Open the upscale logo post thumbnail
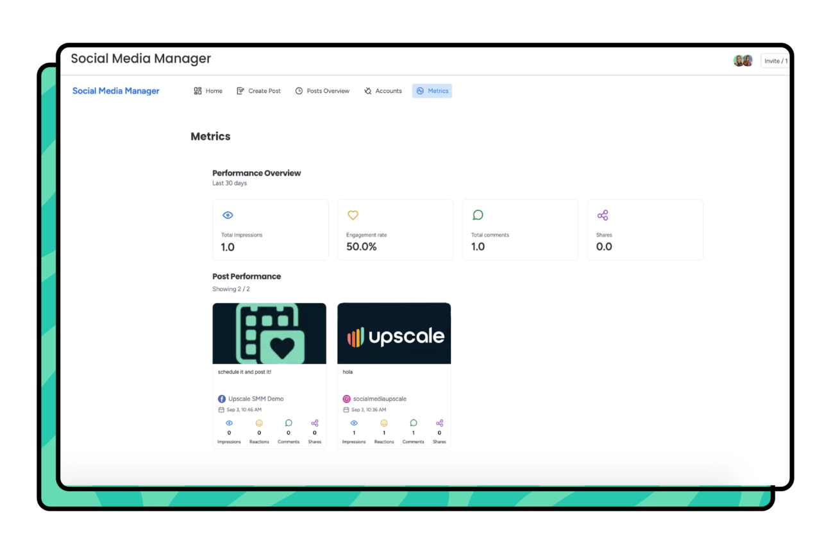This screenshot has height=554, width=831. click(394, 333)
